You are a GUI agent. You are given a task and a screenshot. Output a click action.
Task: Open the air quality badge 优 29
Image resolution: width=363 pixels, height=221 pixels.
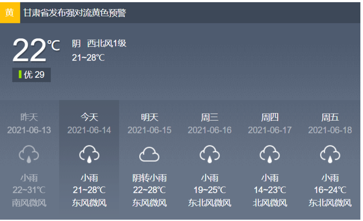click(31, 75)
